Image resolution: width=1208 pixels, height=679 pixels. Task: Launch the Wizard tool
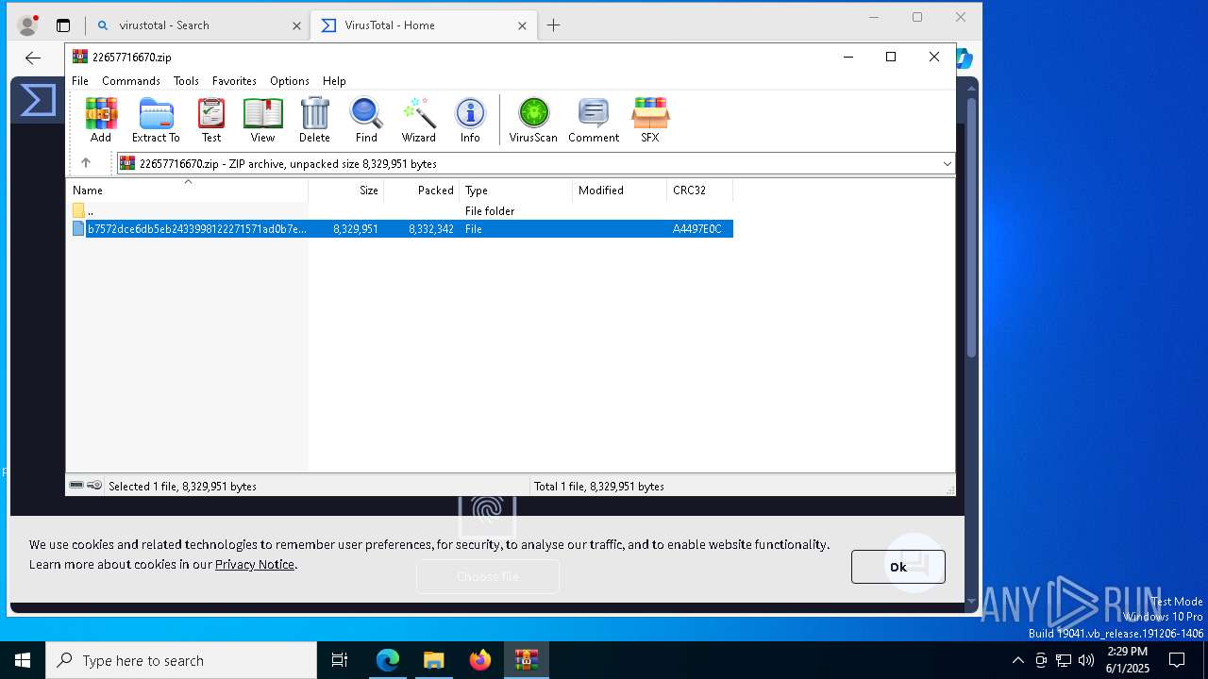[x=418, y=120]
